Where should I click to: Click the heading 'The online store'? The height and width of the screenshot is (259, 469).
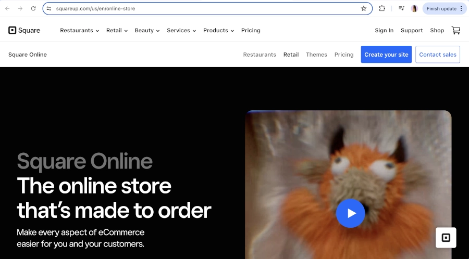(94, 185)
